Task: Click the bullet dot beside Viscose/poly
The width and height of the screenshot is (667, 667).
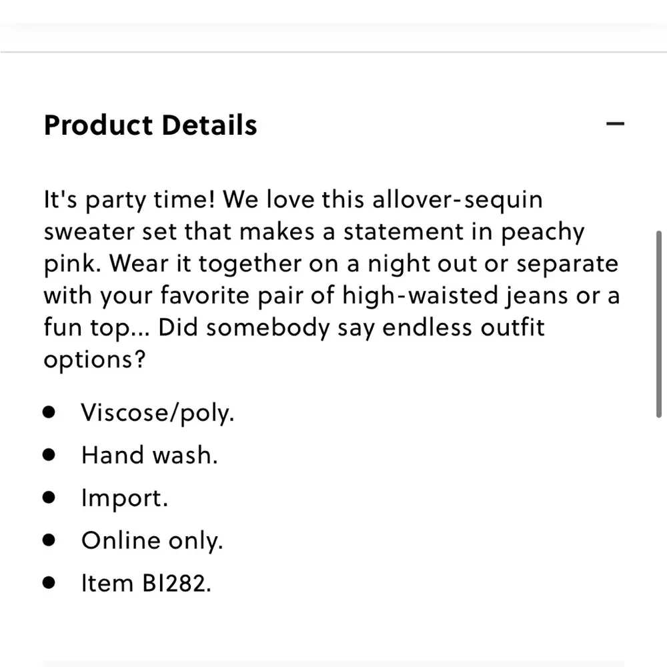Action: [x=49, y=412]
